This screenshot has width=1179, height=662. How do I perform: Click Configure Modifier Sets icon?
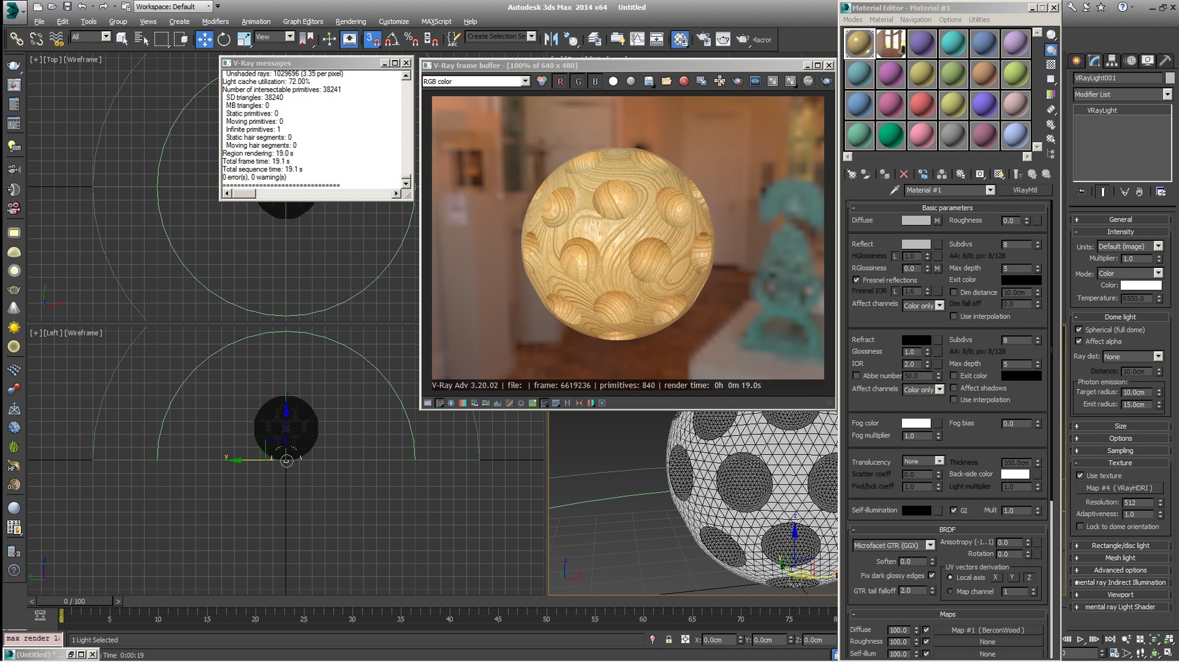(x=1161, y=192)
